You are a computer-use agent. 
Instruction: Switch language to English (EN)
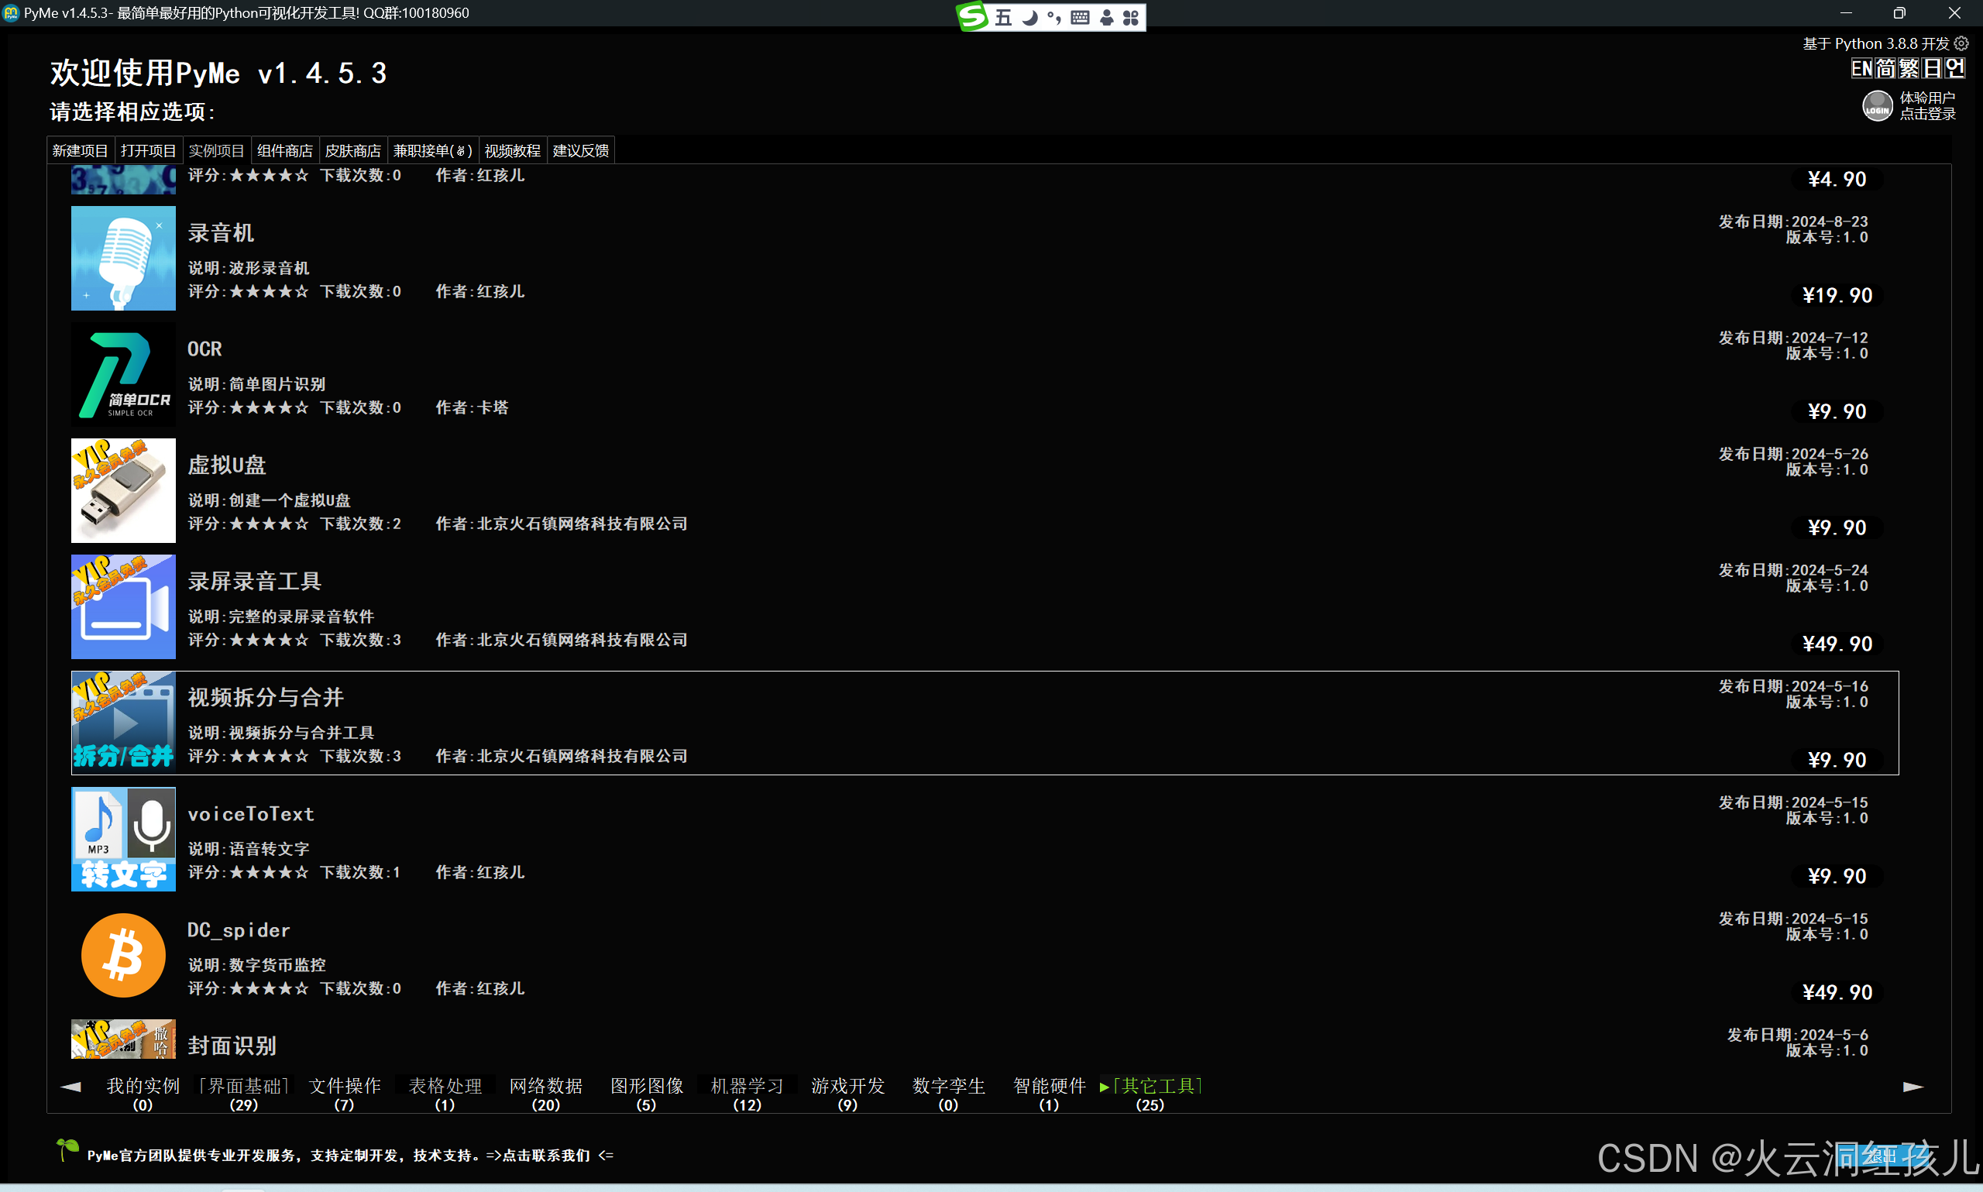(x=1861, y=68)
